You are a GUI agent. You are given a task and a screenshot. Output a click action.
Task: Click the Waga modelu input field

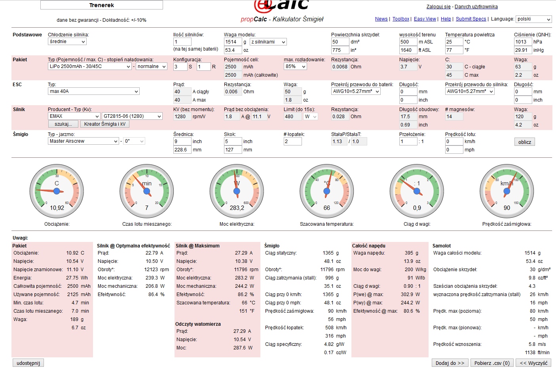pyautogui.click(x=233, y=42)
